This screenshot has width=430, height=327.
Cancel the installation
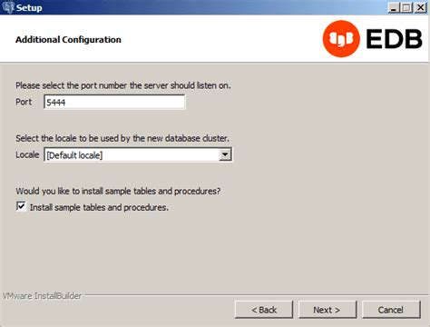click(391, 310)
